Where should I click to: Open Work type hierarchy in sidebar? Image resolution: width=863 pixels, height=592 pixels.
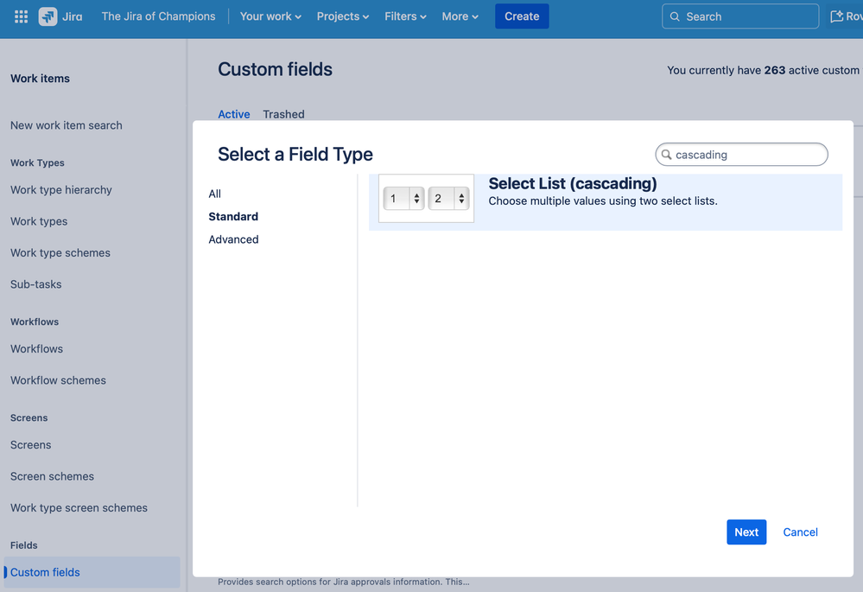pos(61,190)
